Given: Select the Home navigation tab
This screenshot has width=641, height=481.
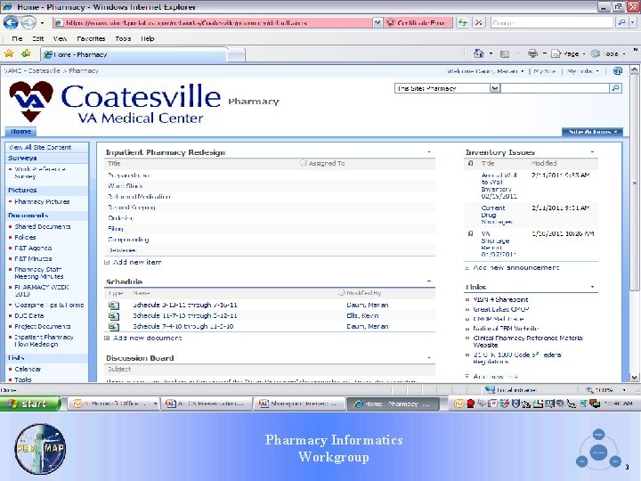Looking at the screenshot, I should [20, 131].
